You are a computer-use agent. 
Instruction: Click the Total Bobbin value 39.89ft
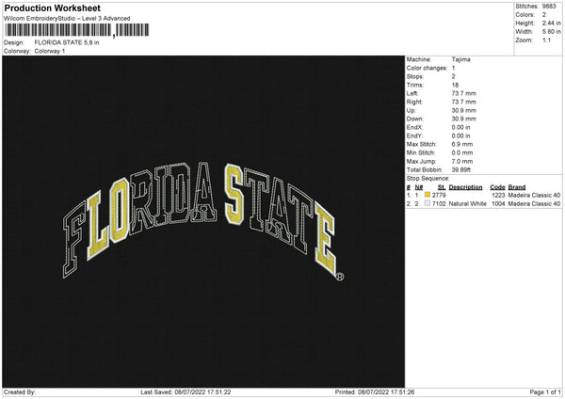pos(461,169)
